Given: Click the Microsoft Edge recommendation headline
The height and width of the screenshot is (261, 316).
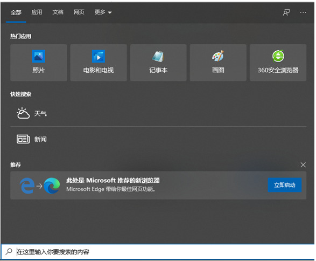Looking at the screenshot, I should click(x=113, y=180).
